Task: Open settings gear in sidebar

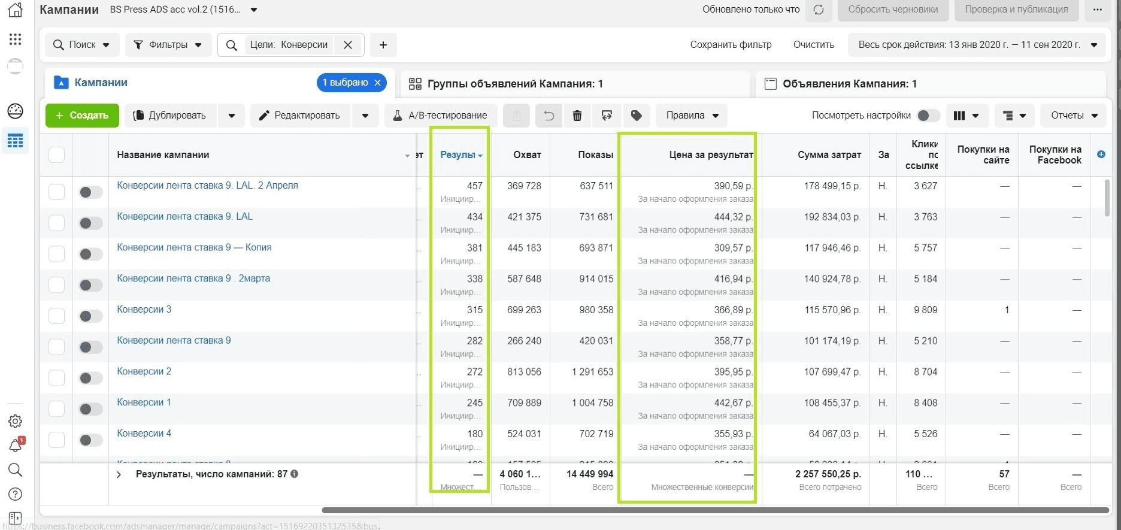Action: tap(15, 421)
